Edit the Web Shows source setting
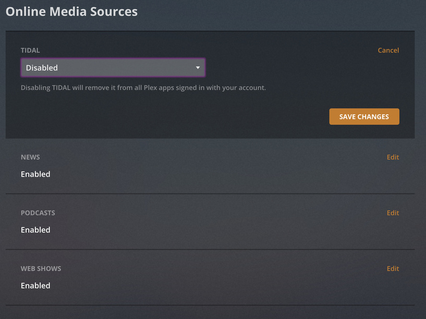 pyautogui.click(x=393, y=268)
